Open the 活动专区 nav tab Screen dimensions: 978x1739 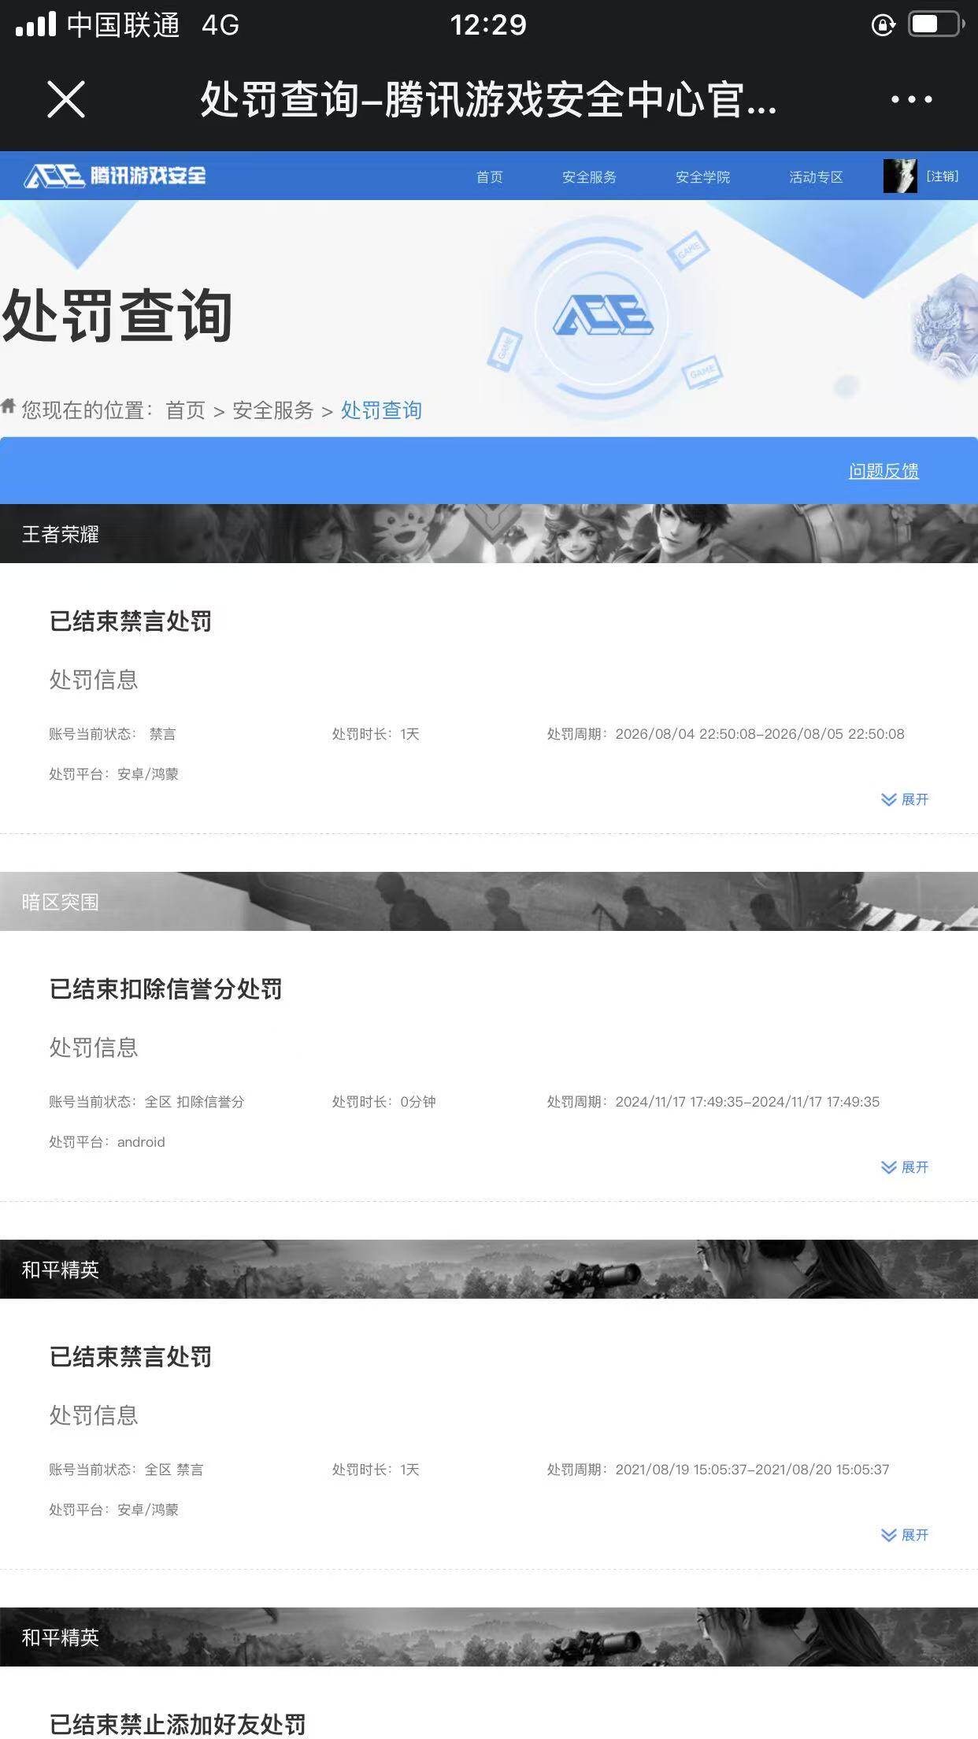tap(816, 177)
